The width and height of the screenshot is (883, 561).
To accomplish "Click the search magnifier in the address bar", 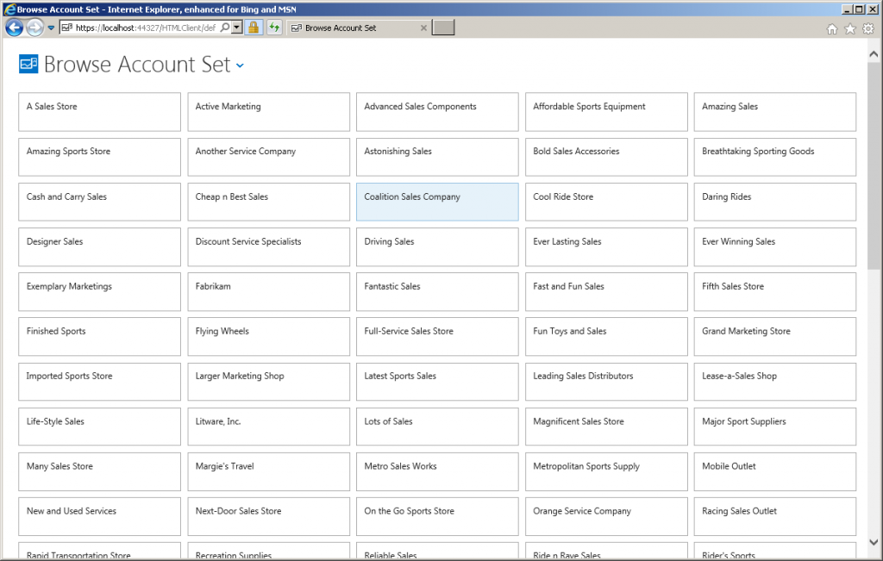I will [226, 27].
